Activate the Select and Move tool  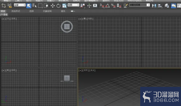[x=53, y=6]
